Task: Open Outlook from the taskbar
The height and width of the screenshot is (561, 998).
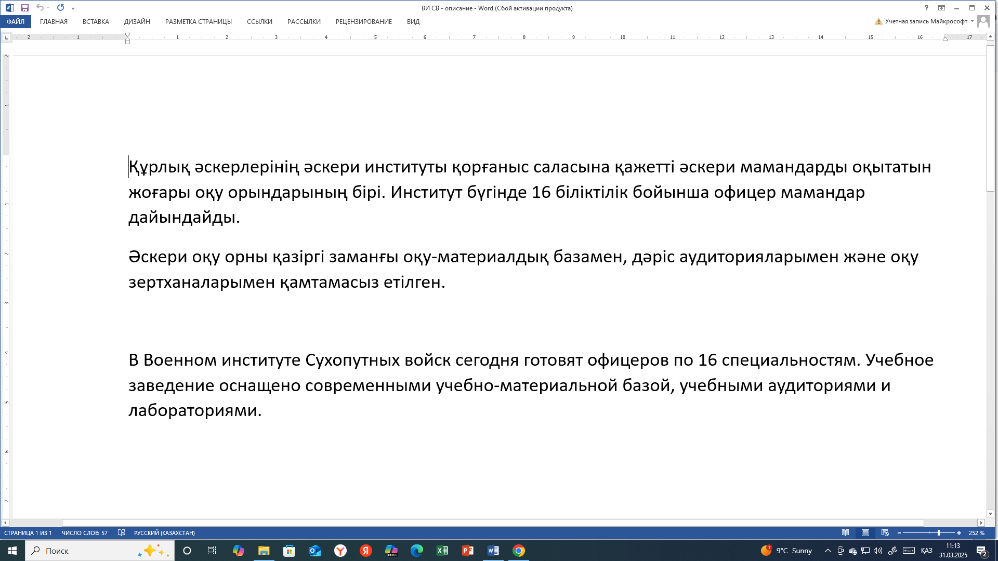Action: coord(315,551)
